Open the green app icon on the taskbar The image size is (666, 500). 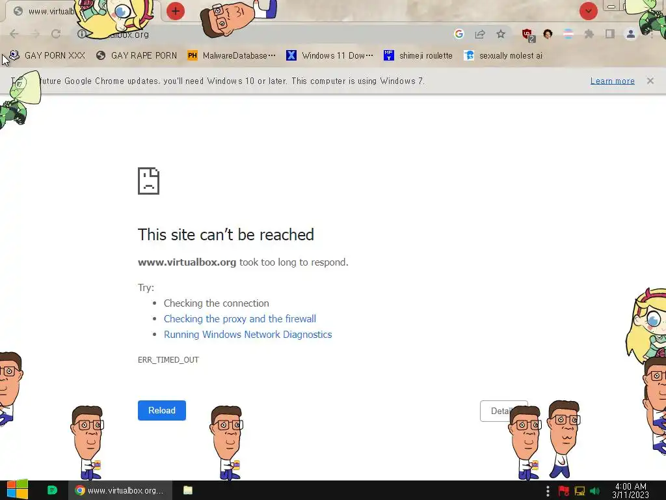[x=52, y=490]
